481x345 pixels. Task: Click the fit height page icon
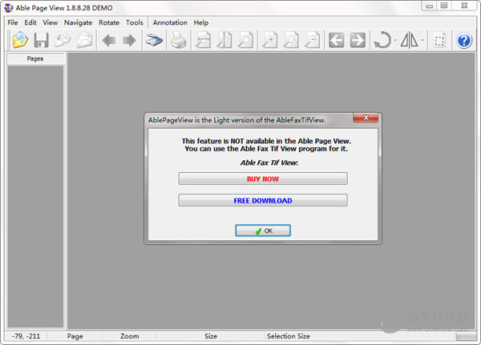coord(224,40)
